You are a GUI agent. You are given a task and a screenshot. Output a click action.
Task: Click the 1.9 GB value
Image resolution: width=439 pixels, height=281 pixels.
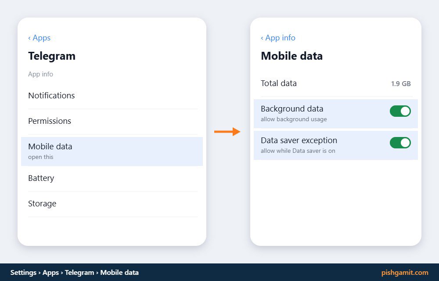pyautogui.click(x=401, y=84)
